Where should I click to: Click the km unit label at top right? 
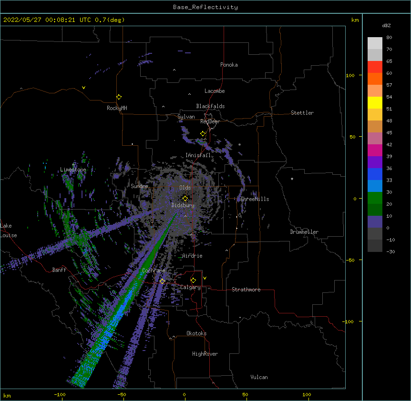coord(355,20)
